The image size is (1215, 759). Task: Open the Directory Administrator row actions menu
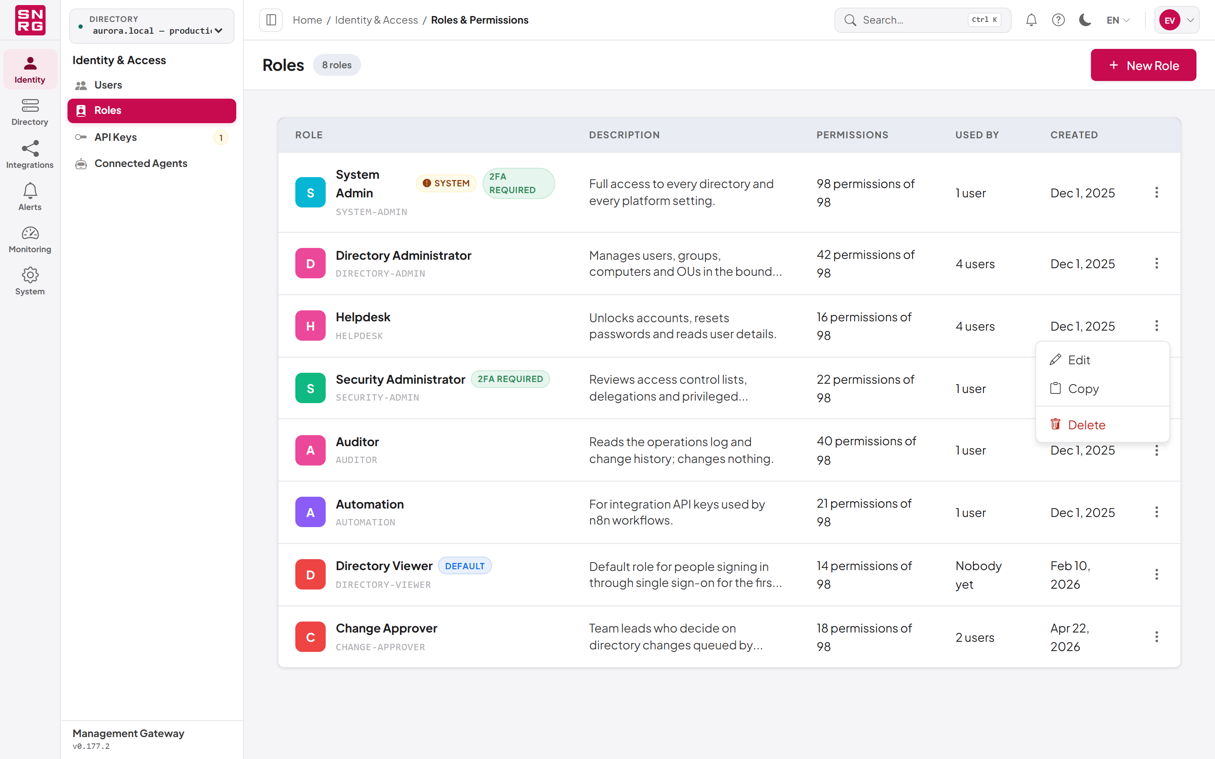[1157, 264]
